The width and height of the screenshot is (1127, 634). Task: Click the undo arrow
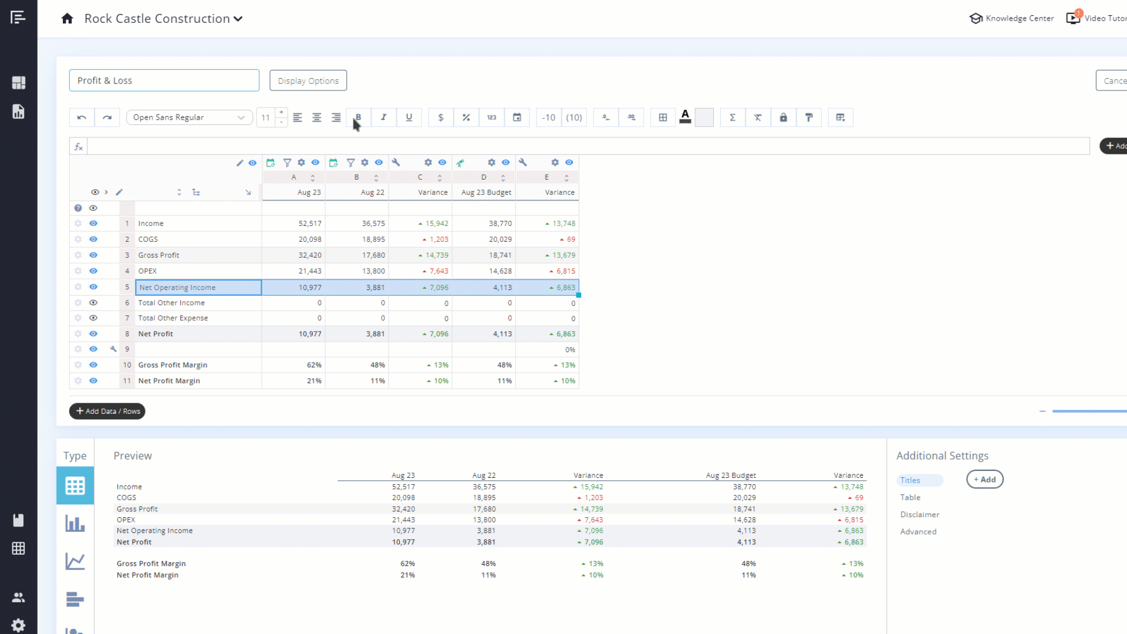click(x=82, y=117)
